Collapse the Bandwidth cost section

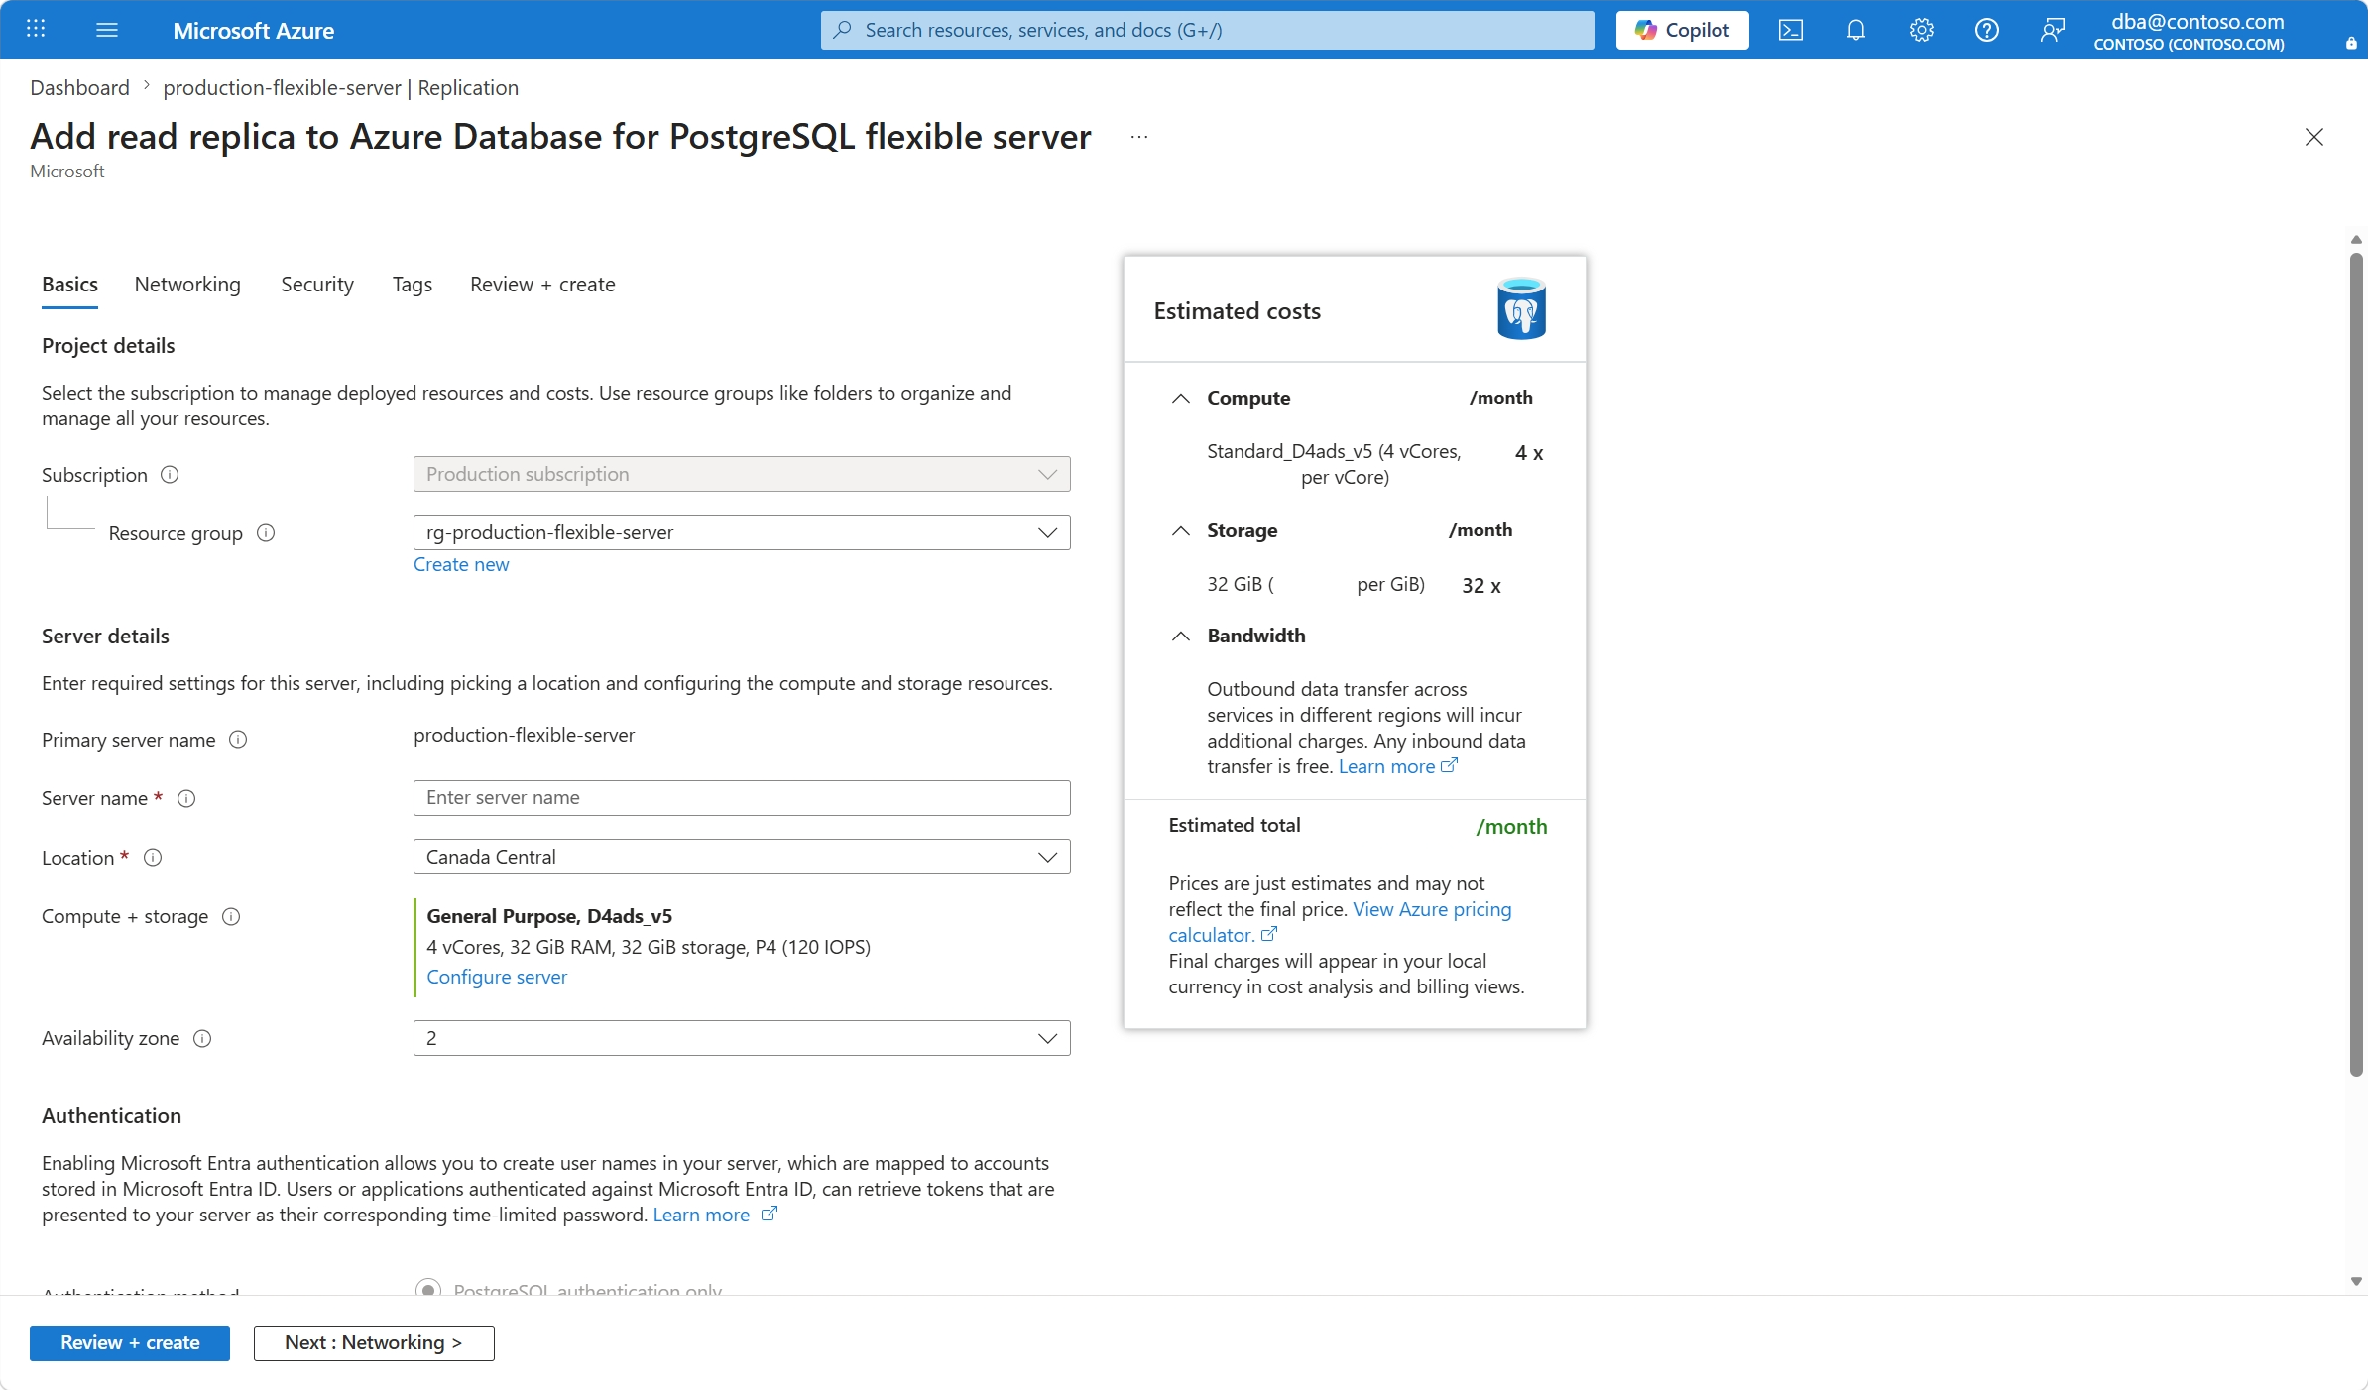pyautogui.click(x=1180, y=636)
